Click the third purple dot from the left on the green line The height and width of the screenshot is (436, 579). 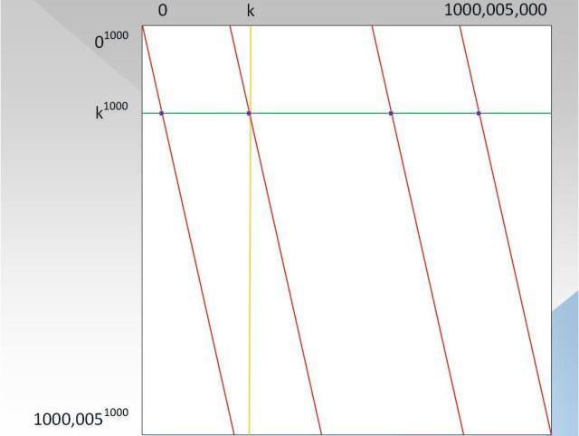point(391,113)
